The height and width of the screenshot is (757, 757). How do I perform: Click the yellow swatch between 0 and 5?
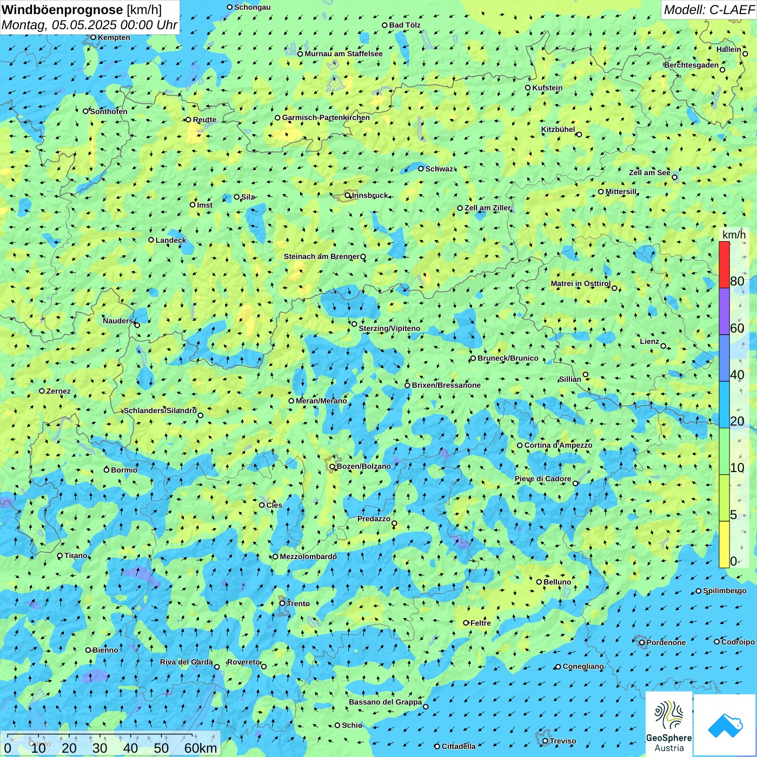724,544
